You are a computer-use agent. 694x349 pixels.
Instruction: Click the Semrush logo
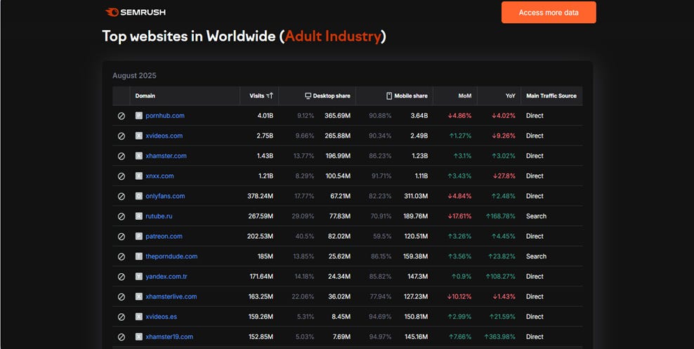(135, 13)
